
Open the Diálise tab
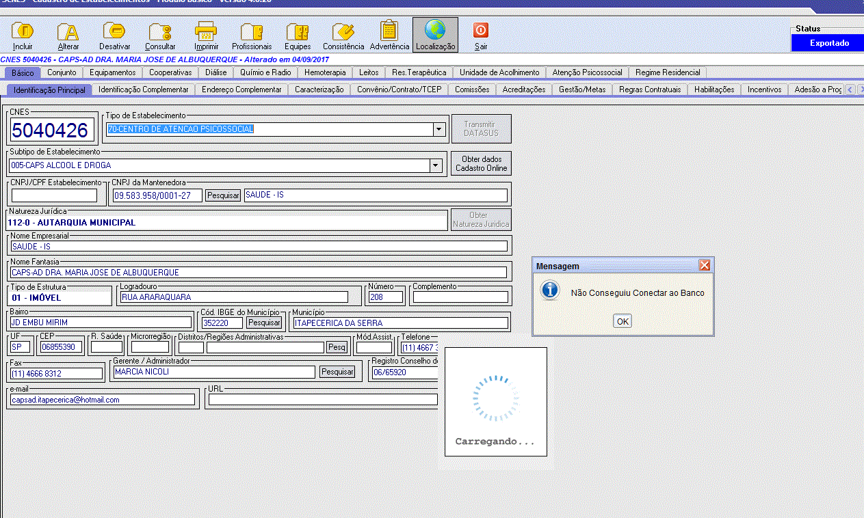pyautogui.click(x=216, y=72)
